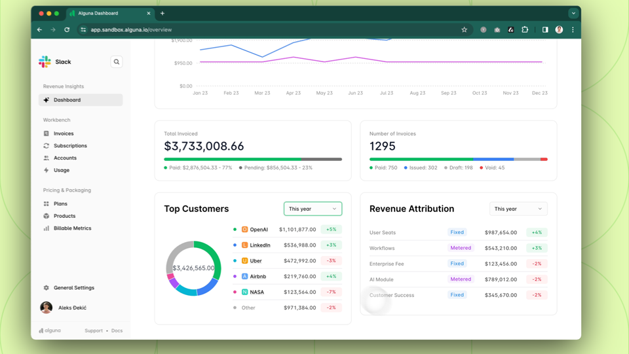This screenshot has width=629, height=354.
Task: Click the $3,733,008.66 total invoiced value
Action: 204,146
